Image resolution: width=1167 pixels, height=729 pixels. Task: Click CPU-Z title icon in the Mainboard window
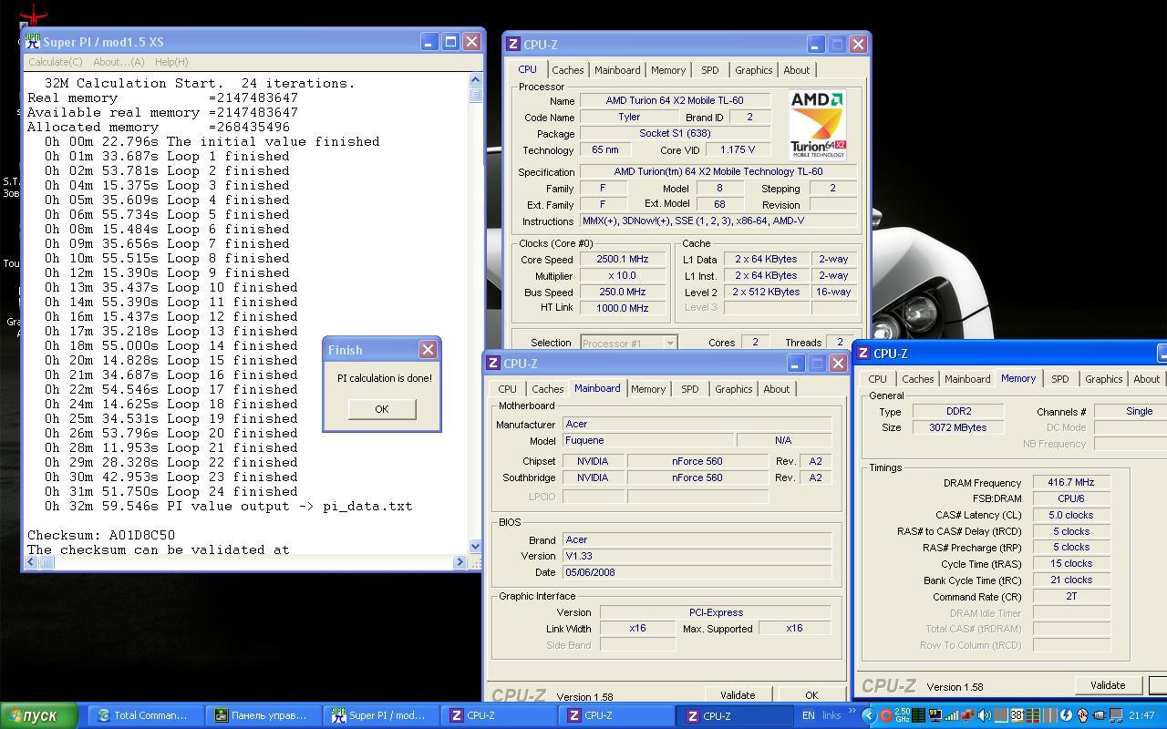(x=493, y=363)
